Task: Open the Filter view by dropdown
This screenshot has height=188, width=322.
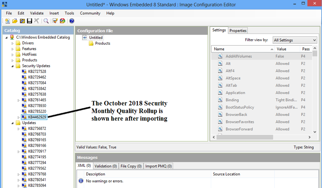Action: [295, 40]
